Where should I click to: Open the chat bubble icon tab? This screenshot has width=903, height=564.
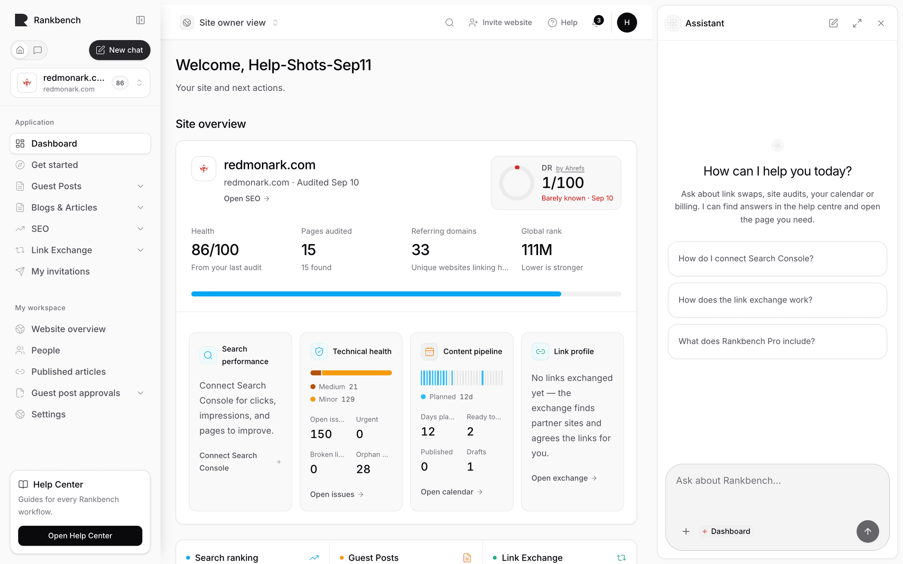coord(38,50)
